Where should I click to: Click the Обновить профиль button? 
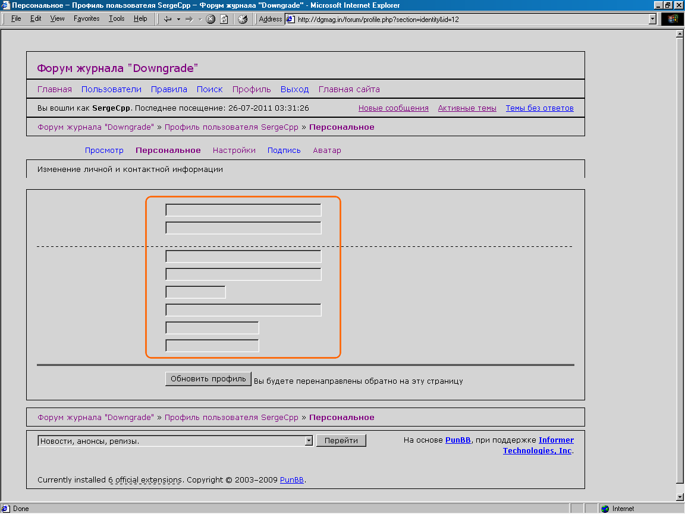coord(208,379)
